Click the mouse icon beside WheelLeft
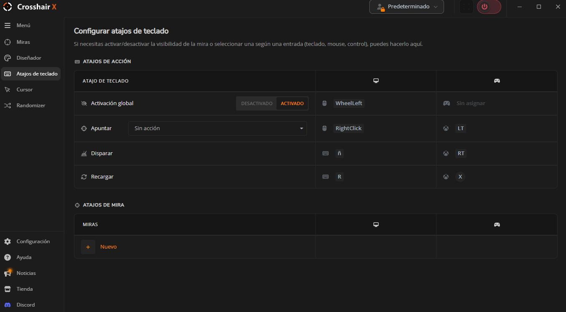This screenshot has height=312, width=566. (x=325, y=103)
